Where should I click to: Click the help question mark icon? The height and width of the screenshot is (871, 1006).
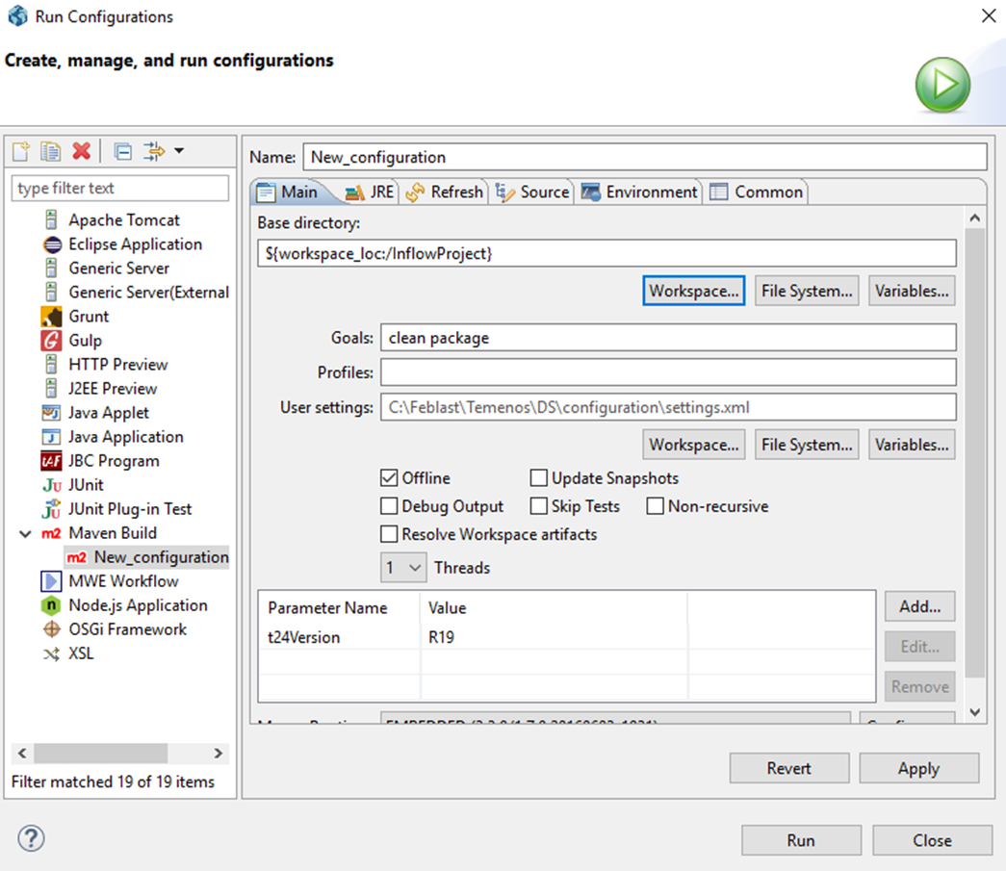31,838
